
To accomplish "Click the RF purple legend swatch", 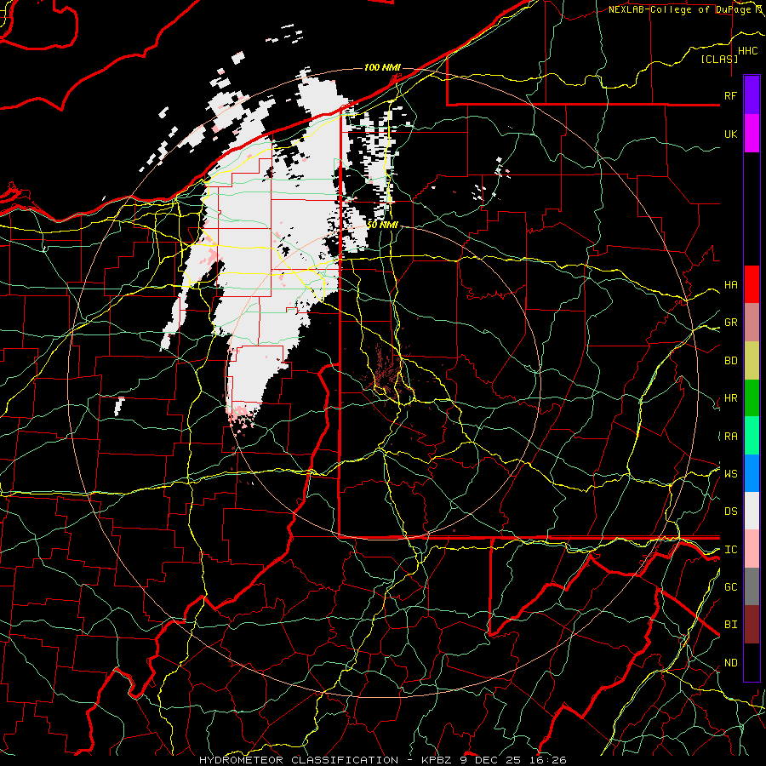I will point(752,95).
